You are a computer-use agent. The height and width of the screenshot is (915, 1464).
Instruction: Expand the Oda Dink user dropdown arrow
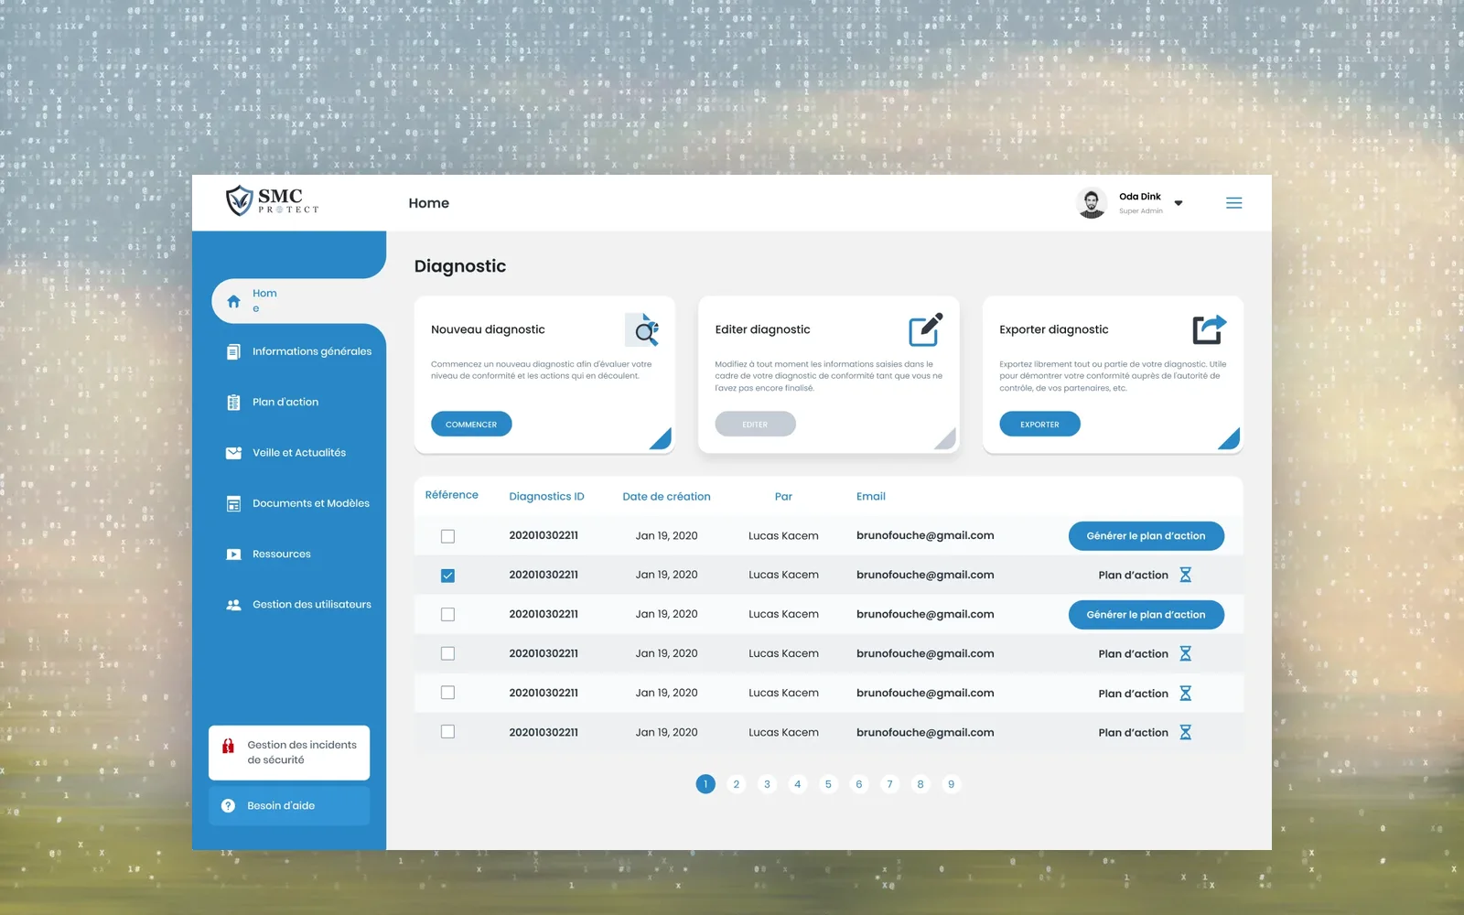[1179, 203]
